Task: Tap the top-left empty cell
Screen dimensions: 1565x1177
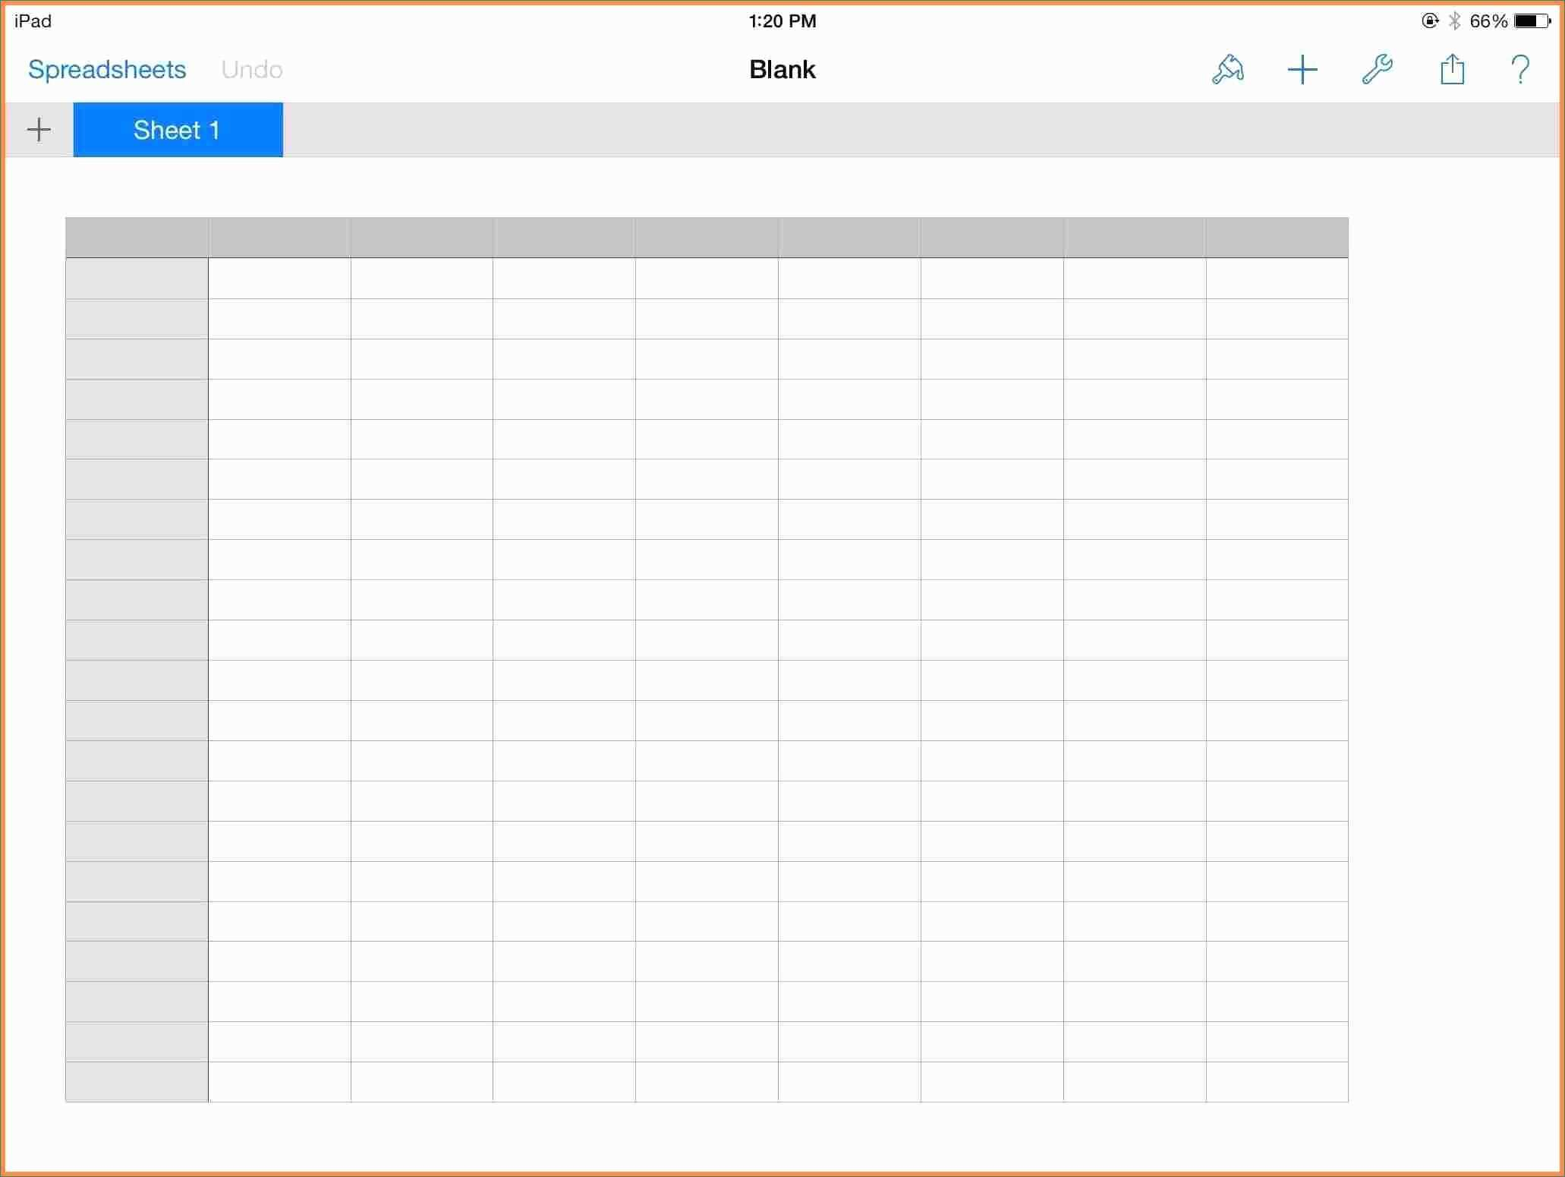Action: click(279, 279)
